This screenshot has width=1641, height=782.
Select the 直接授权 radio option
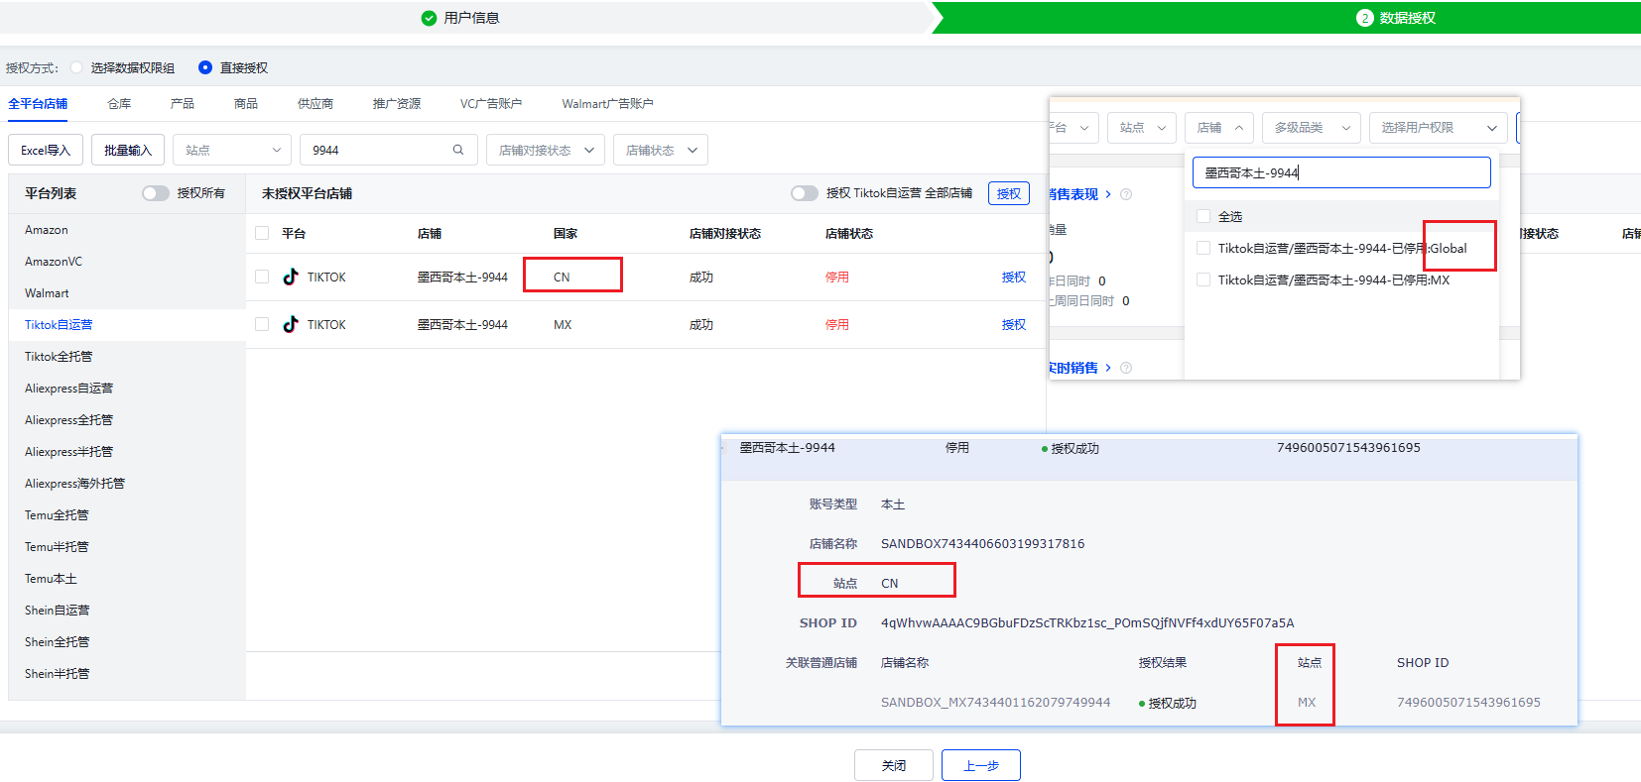click(205, 67)
